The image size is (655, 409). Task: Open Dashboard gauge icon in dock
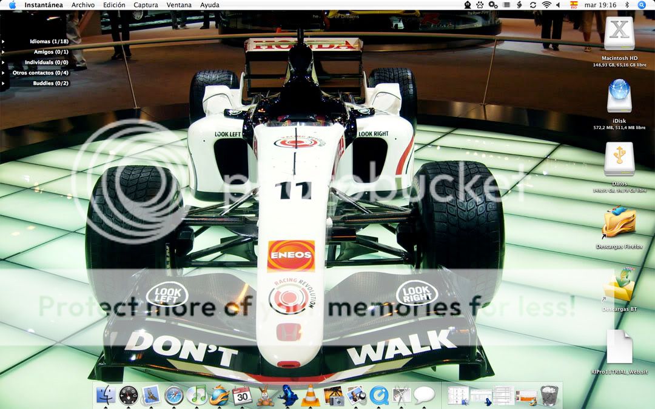coord(129,395)
